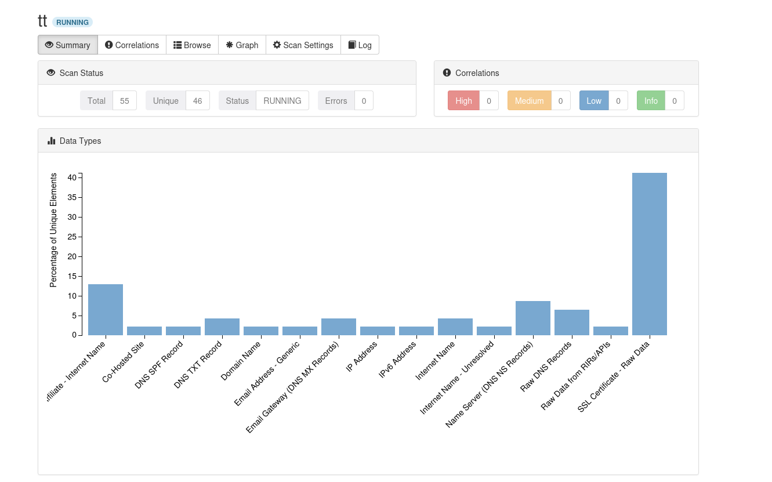Click the Low correlations badge
The width and height of the screenshot is (772, 482).
coord(594,100)
